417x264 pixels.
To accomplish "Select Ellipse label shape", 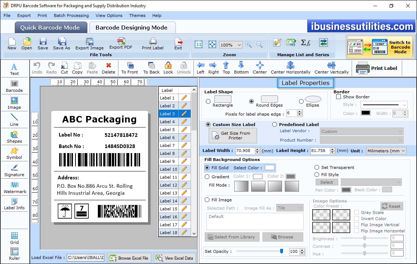I will pos(301,101).
